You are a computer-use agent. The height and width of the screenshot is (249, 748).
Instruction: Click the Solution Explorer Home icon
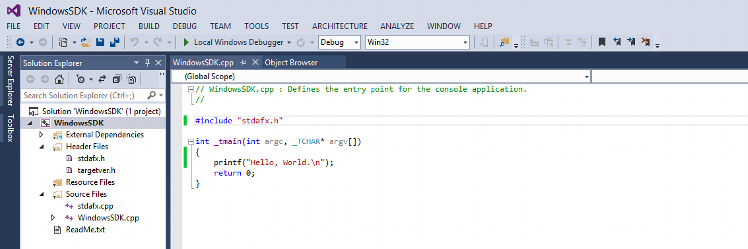point(59,79)
